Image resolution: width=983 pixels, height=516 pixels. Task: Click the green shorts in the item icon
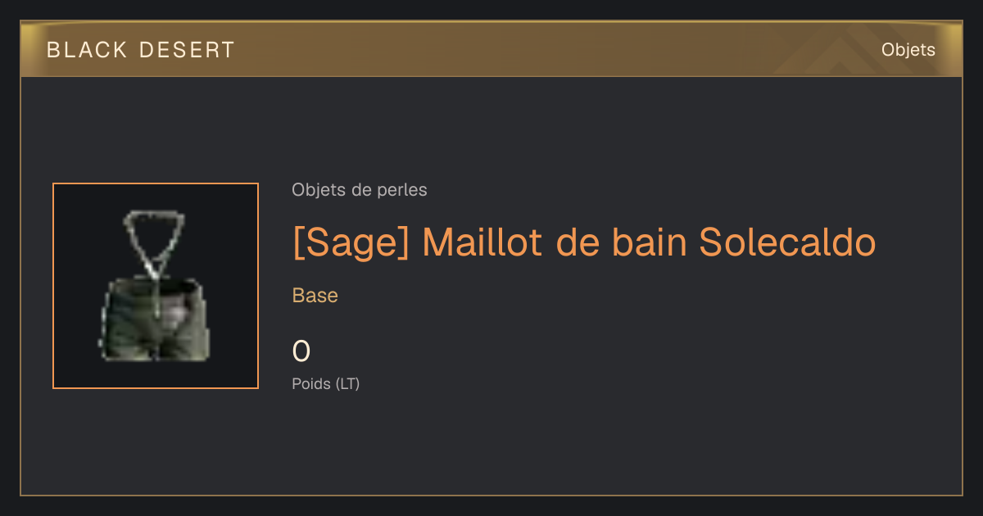[x=155, y=319]
